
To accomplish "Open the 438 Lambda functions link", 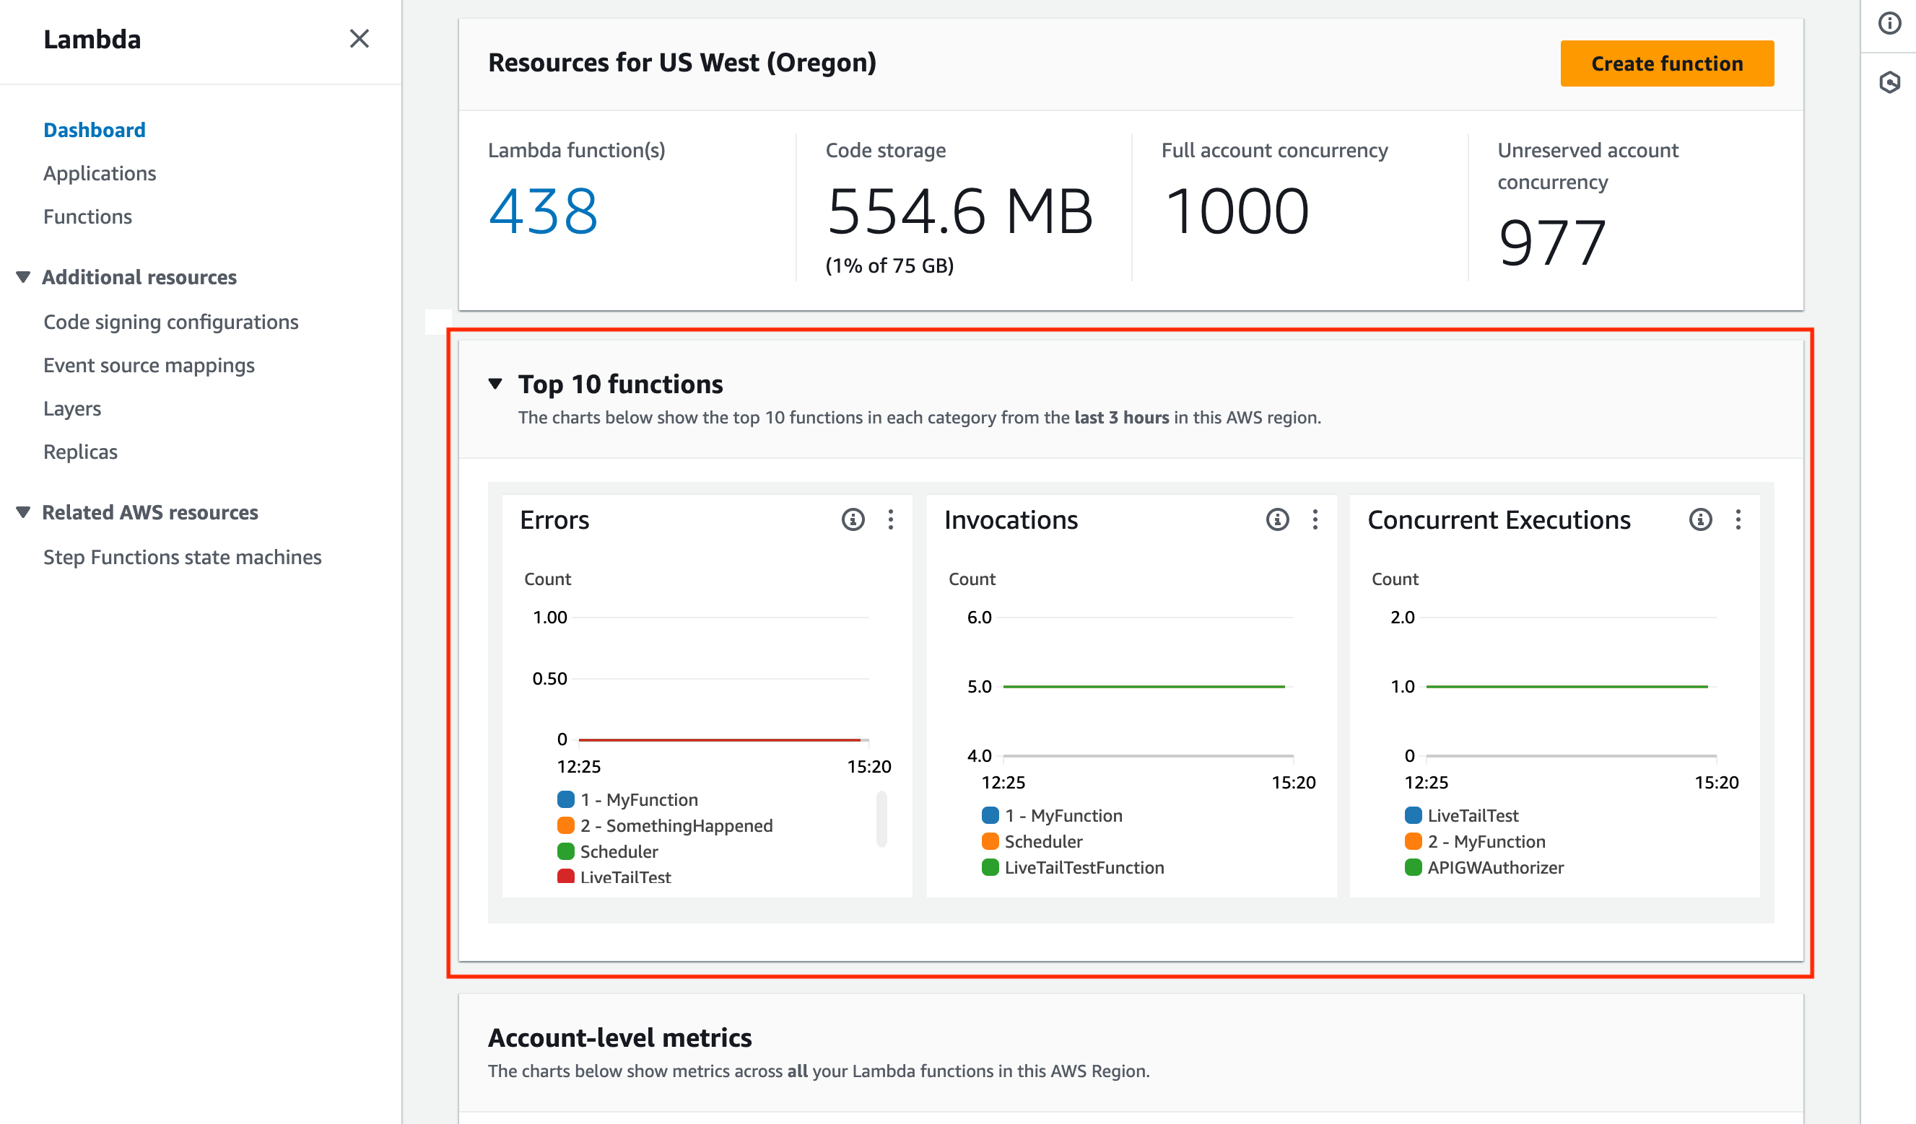I will coord(543,211).
